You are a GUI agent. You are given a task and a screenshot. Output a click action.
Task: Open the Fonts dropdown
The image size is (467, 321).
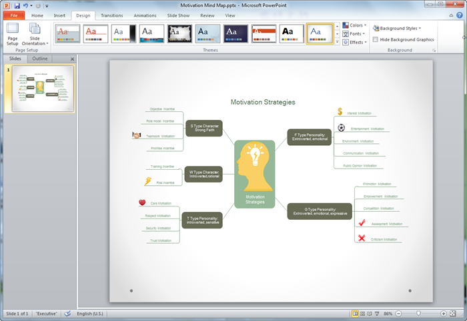coord(355,33)
